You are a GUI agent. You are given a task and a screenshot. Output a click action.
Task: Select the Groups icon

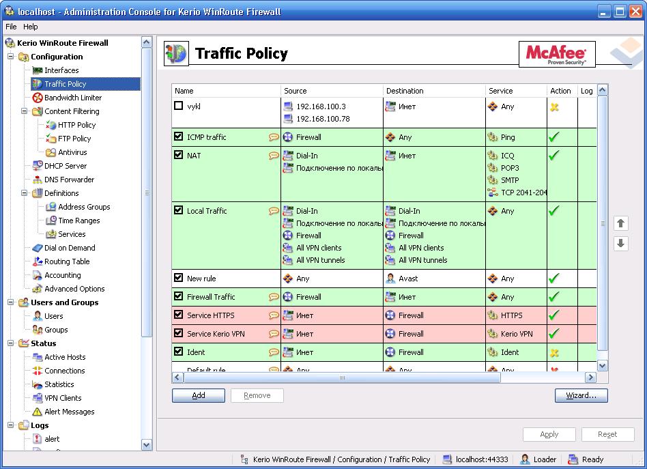pos(37,330)
